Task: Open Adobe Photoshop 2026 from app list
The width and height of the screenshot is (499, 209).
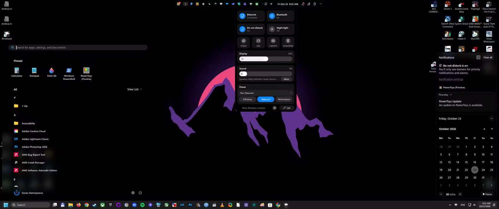Action: tap(31, 147)
